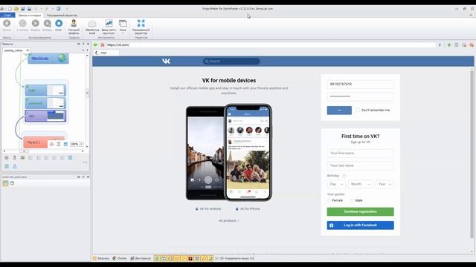Follow the VK for iPhone link
This screenshot has width=476, height=267.
click(x=248, y=209)
